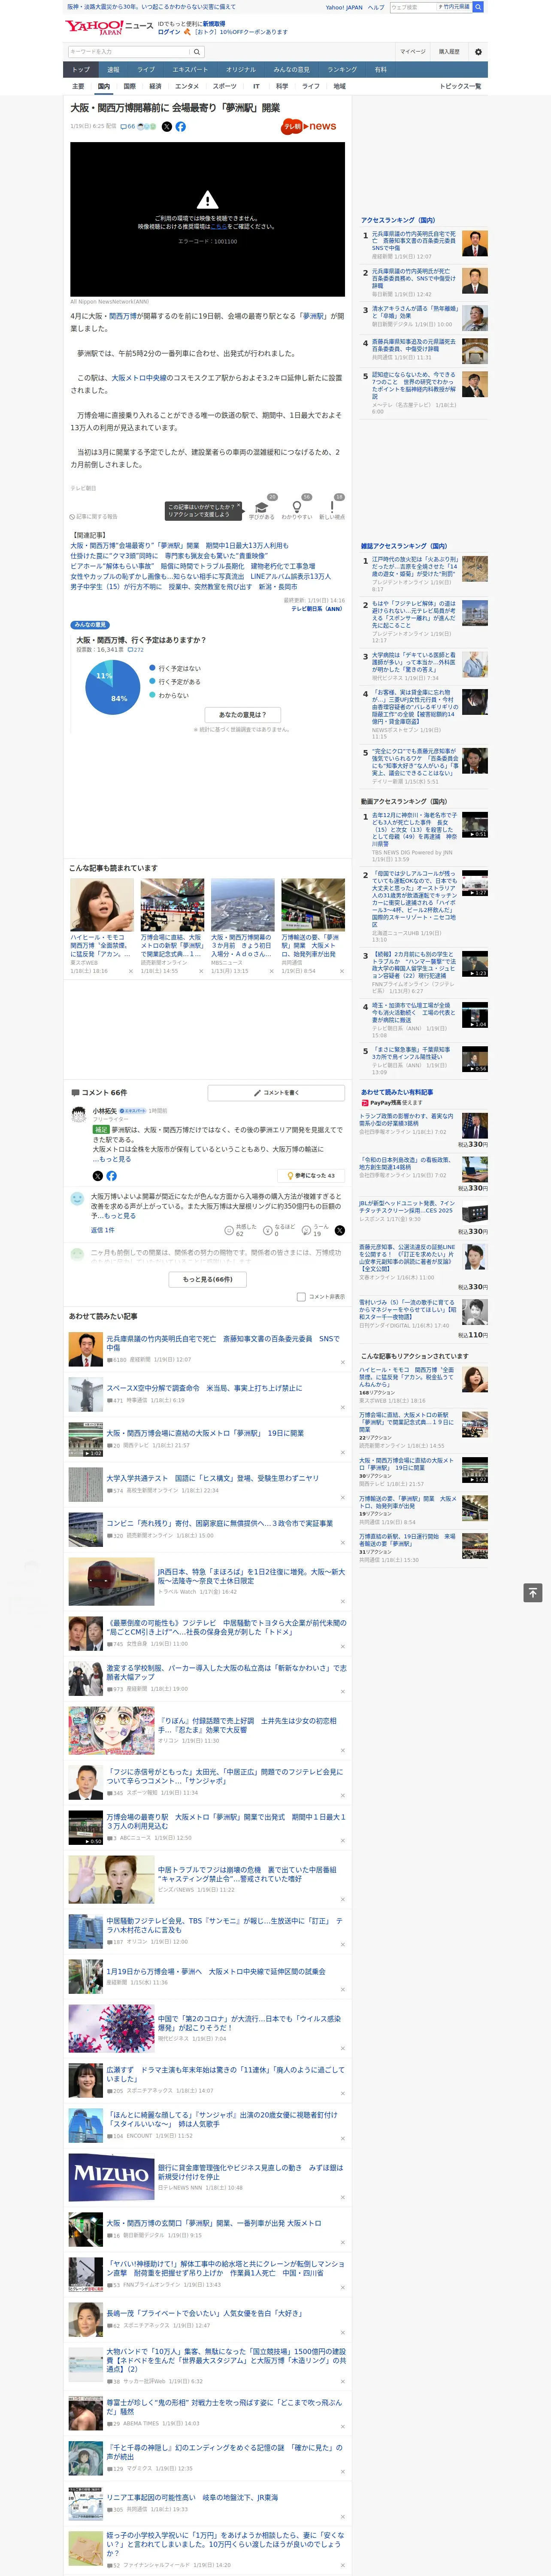
Task: Open the 万博会場に直結 recommended thumbnail
Action: coord(172,905)
